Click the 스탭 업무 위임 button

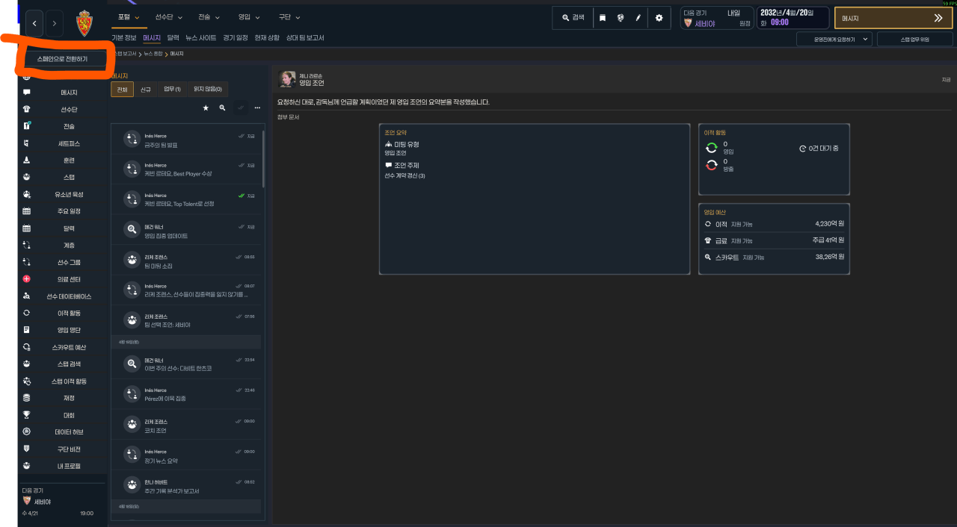[x=915, y=39]
